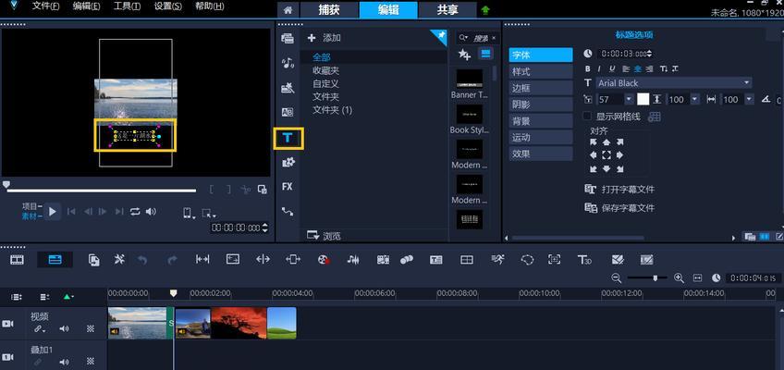Open the Sound Mixer waveform icon
Image resolution: width=784 pixels, height=370 pixels.
click(x=353, y=260)
